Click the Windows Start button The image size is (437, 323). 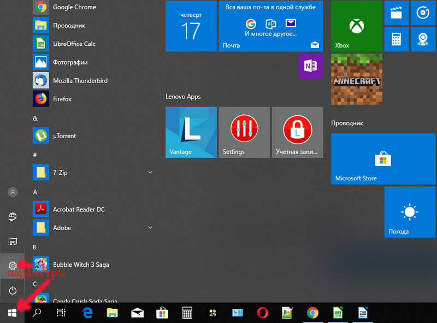pyautogui.click(x=12, y=313)
